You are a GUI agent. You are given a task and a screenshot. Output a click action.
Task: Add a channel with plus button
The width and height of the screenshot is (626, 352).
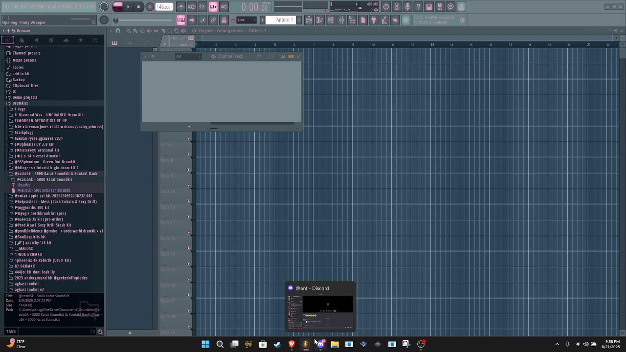[x=189, y=127]
